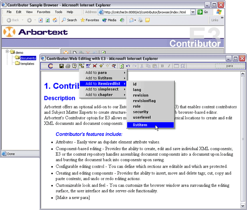Click the Cut scissors icon in editor toolbar
The height and width of the screenshot is (210, 247).
click(x=142, y=66)
